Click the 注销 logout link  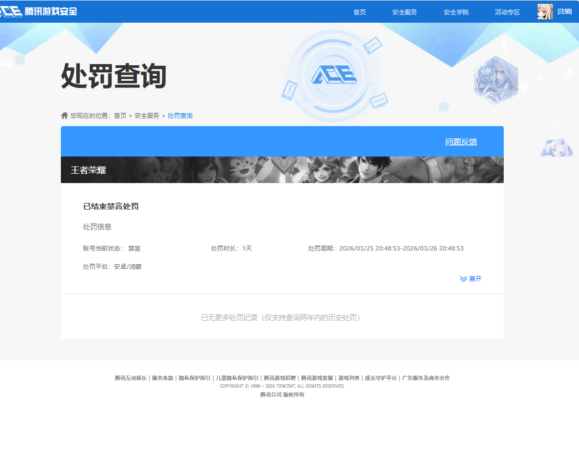565,12
